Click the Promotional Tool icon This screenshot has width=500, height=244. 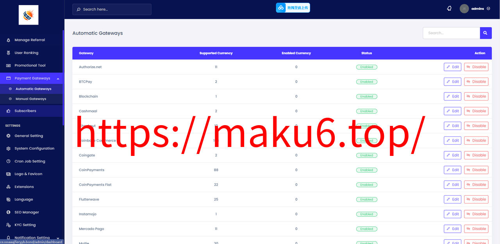[9, 65]
